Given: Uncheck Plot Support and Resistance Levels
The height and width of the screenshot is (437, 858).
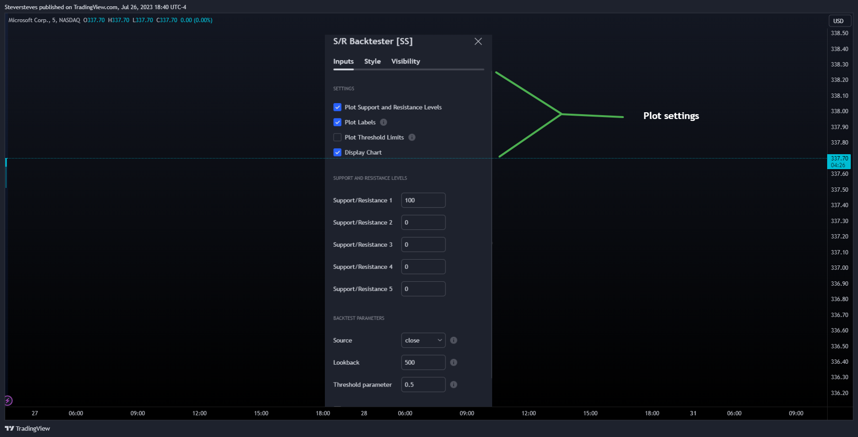Looking at the screenshot, I should 337,107.
